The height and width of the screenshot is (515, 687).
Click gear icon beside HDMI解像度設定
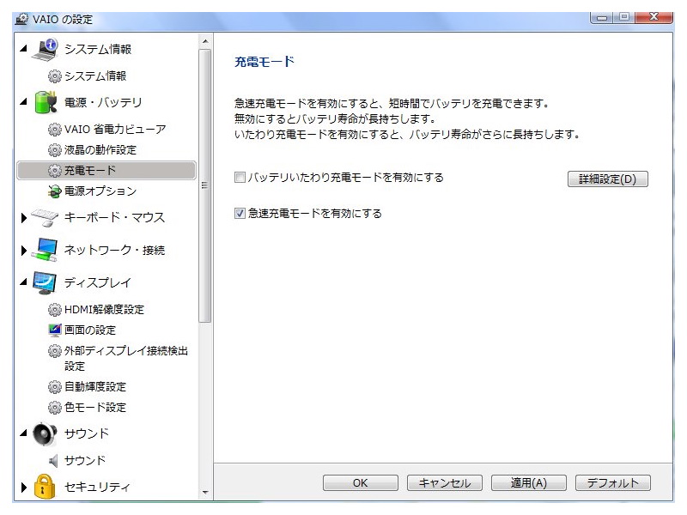[54, 310]
